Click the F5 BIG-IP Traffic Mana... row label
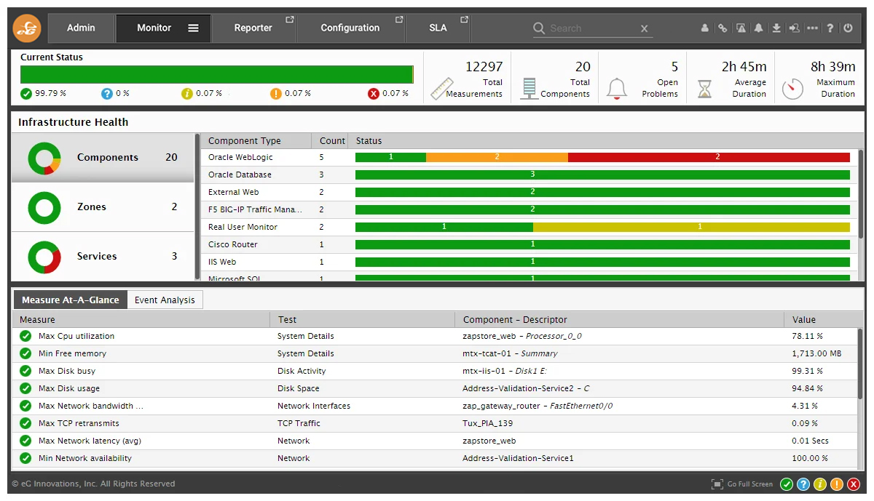Screen dimensions: 874x501 pos(255,209)
